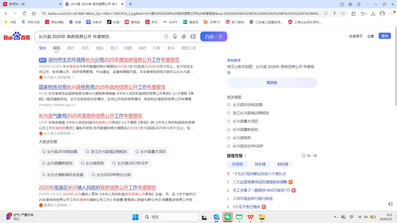Close the 联想头一波 tab

pyautogui.click(x=60, y=4)
